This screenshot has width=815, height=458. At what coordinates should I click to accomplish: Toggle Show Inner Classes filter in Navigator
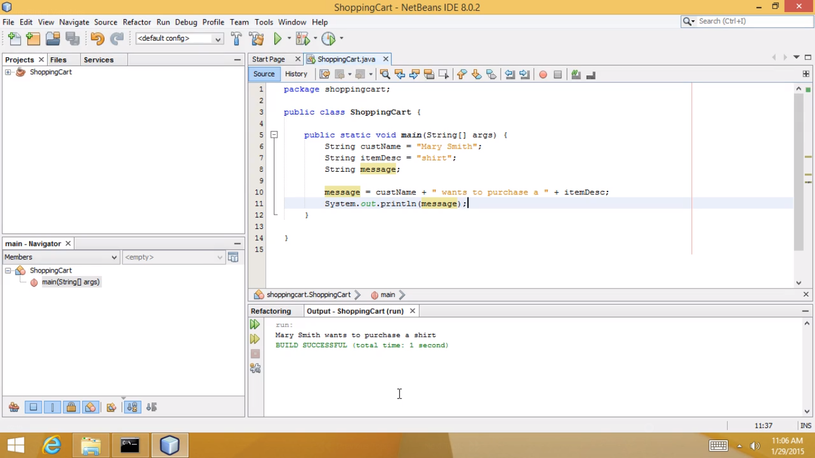pos(91,407)
